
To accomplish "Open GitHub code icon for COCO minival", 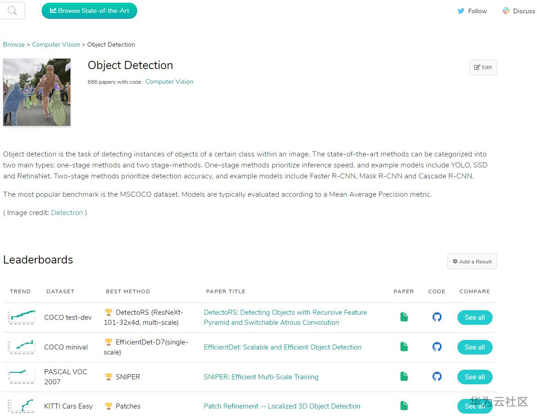I will click(437, 347).
